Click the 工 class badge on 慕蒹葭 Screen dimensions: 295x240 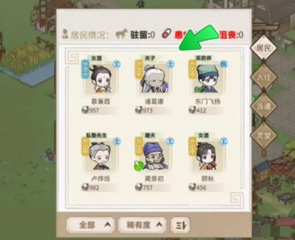click(117, 64)
